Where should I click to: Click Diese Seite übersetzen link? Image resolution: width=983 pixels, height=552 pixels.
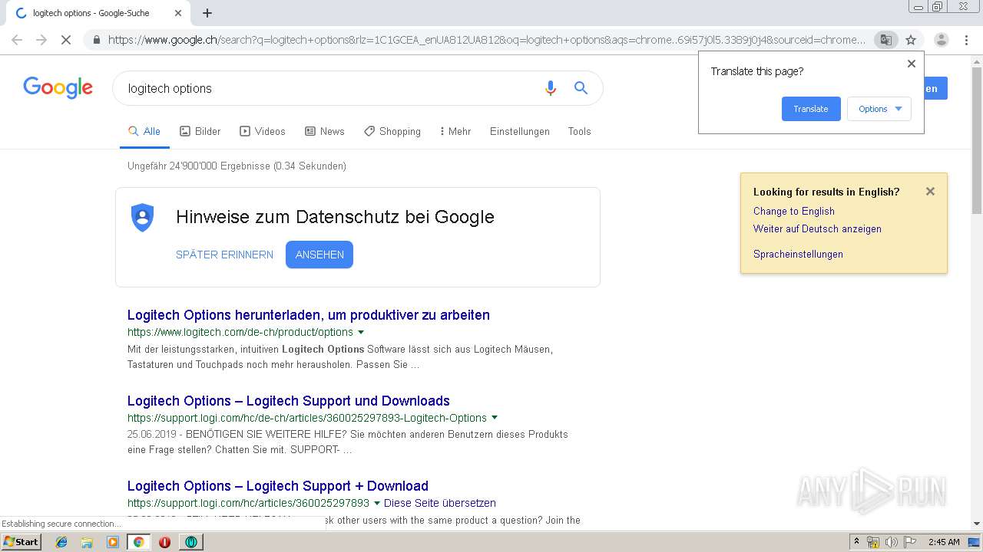[440, 504]
